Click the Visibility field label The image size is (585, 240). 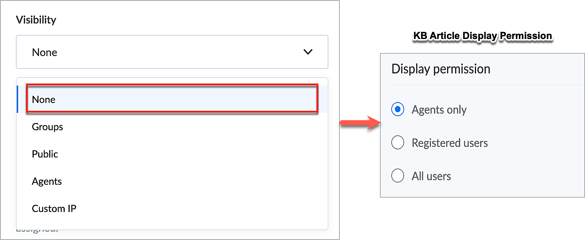[x=36, y=20]
